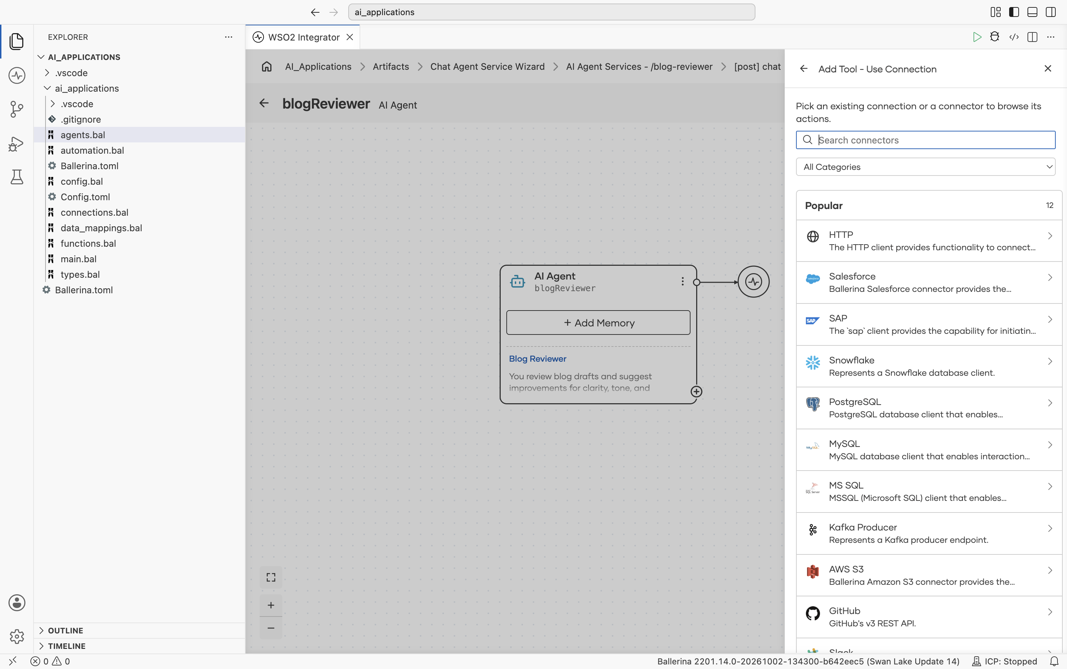1067x669 pixels.
Task: Zoom in with the plus canvas button
Action: click(x=271, y=605)
